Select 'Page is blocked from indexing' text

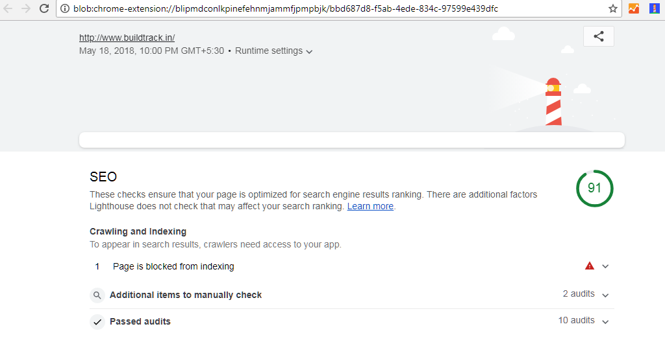pyautogui.click(x=173, y=266)
